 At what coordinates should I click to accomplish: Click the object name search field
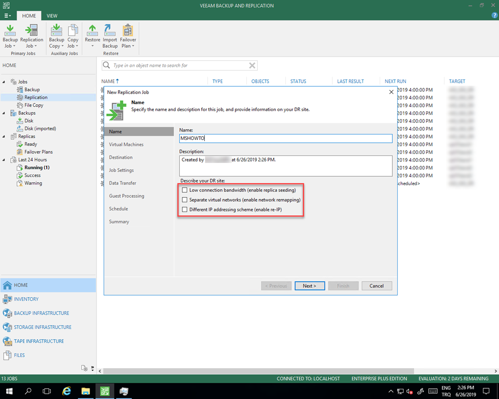pyautogui.click(x=180, y=65)
